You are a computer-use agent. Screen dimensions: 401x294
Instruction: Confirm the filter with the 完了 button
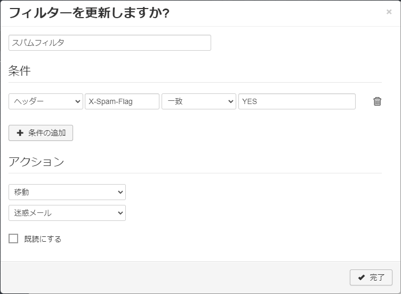pyautogui.click(x=371, y=277)
